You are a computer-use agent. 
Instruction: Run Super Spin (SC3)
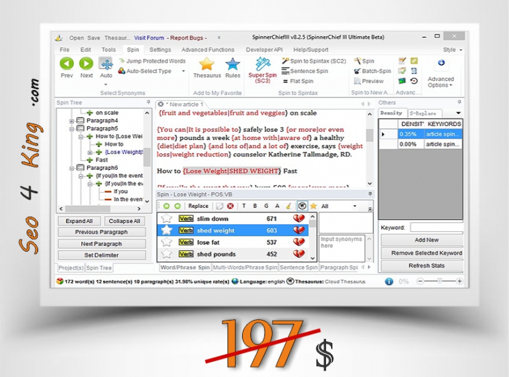click(263, 70)
